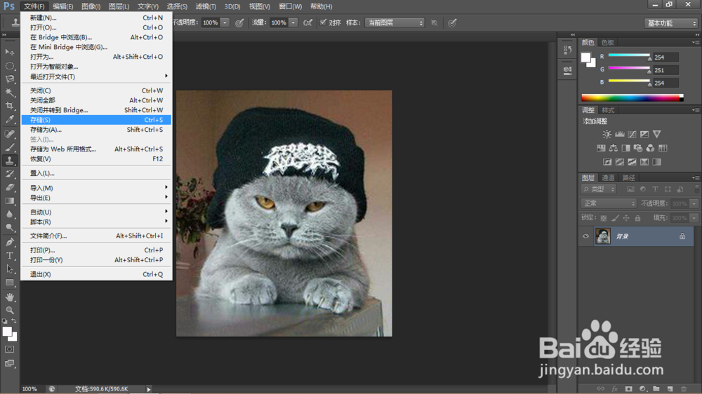The height and width of the screenshot is (394, 702).
Task: Hide the 背景 layer with the eye icon
Action: click(x=585, y=236)
